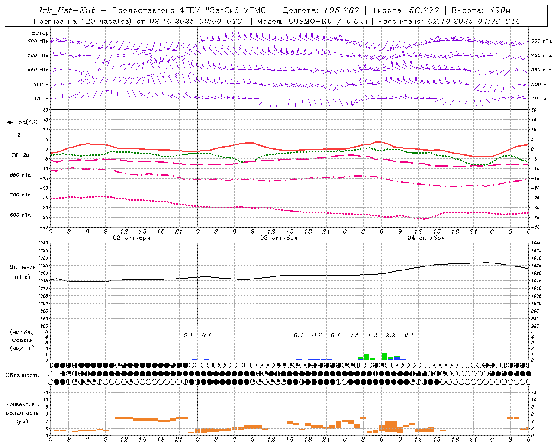Select the Облачность cloudiness label

click(x=22, y=376)
